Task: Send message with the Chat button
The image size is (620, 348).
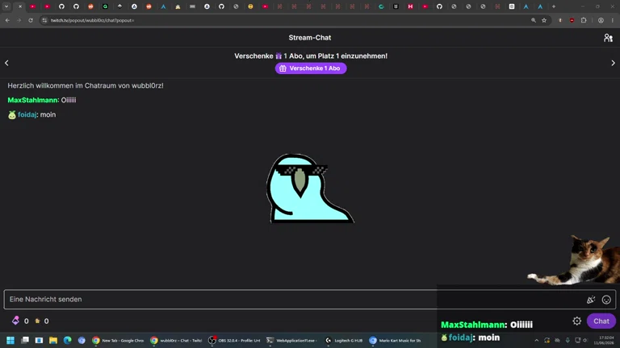Action: click(x=601, y=321)
